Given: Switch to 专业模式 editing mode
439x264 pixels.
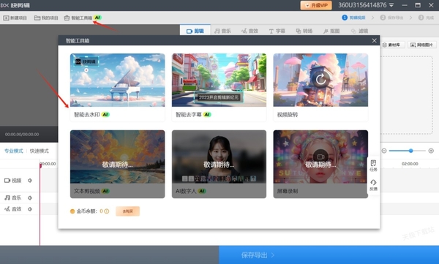Looking at the screenshot, I should [x=14, y=151].
